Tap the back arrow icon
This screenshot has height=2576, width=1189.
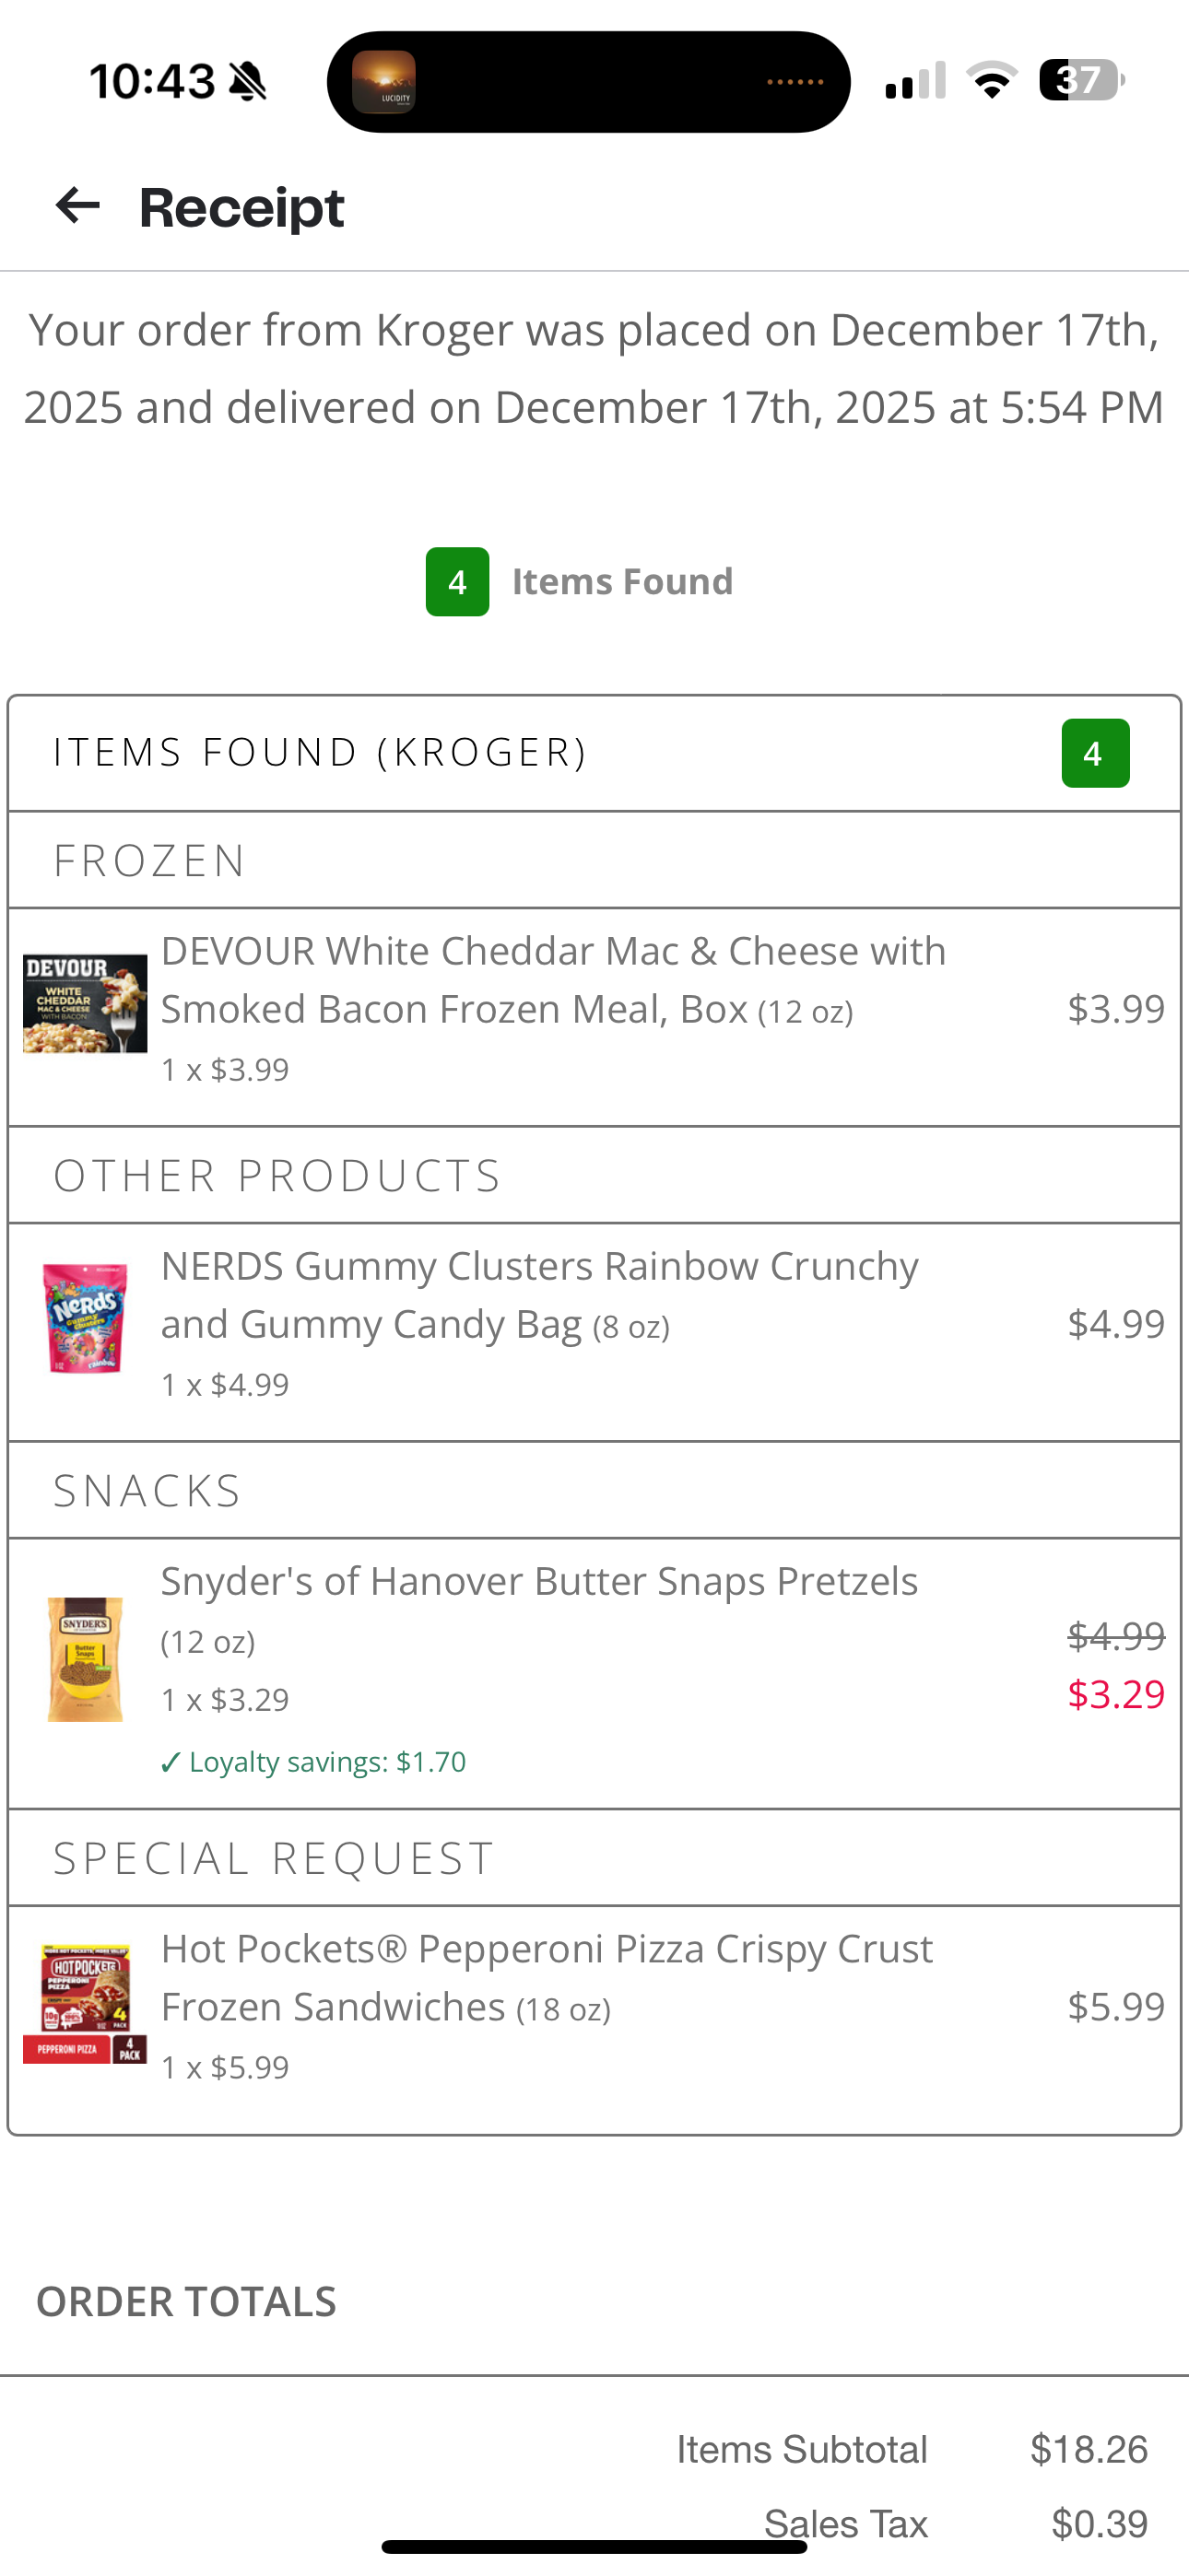coord(77,206)
